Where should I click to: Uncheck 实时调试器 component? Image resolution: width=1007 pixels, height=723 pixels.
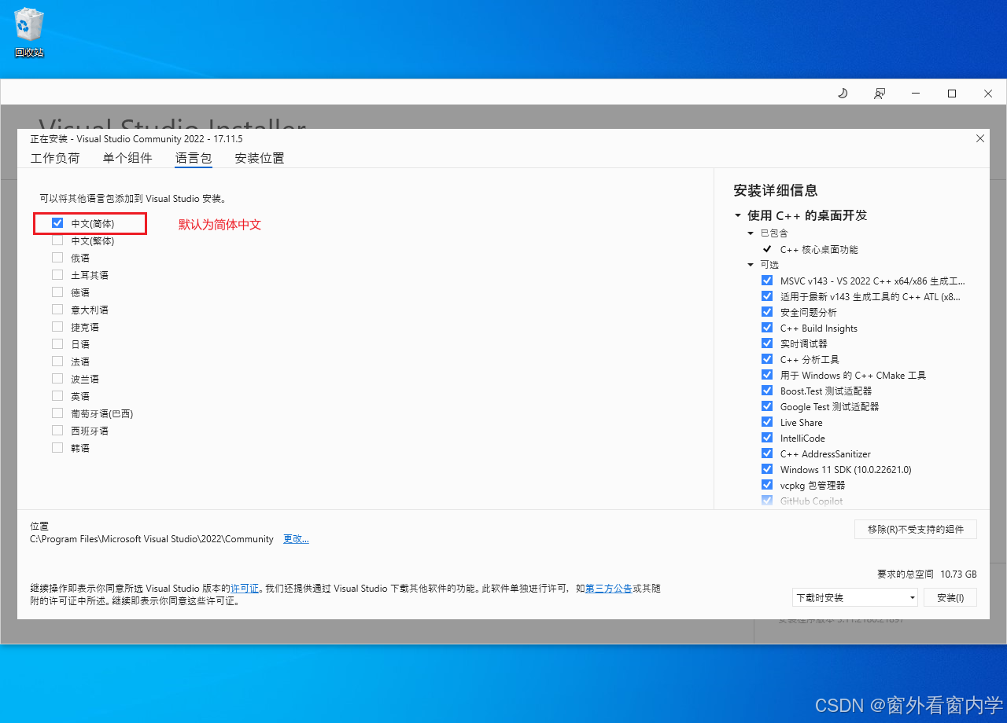(767, 343)
